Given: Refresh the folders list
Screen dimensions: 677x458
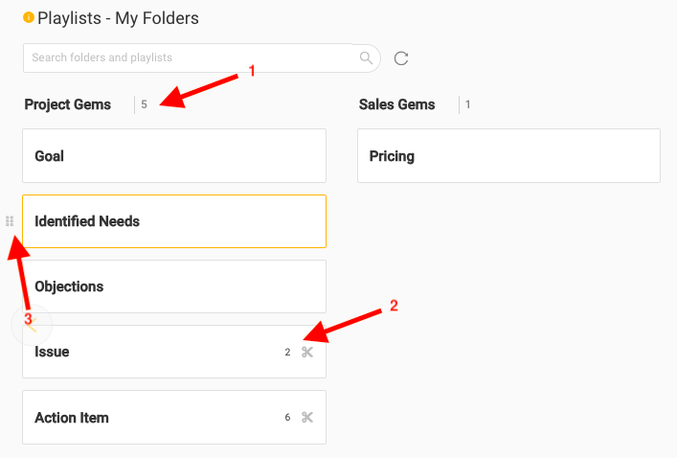Looking at the screenshot, I should click(401, 58).
